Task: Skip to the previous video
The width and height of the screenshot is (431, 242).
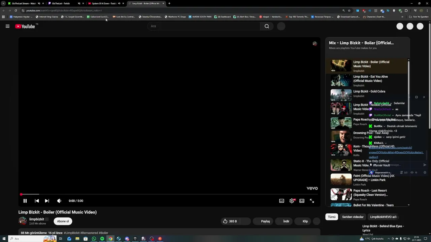Action: (37, 201)
